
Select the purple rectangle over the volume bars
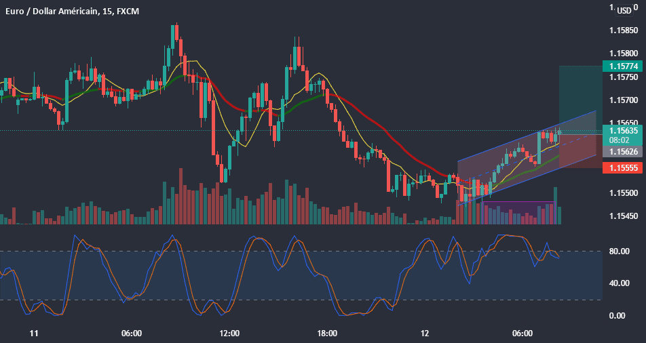(518, 213)
